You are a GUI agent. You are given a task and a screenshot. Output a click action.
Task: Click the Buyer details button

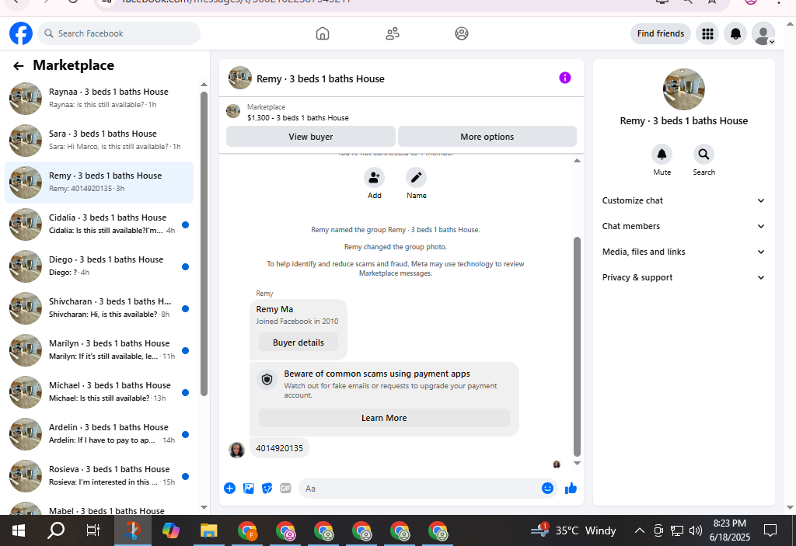tap(298, 343)
